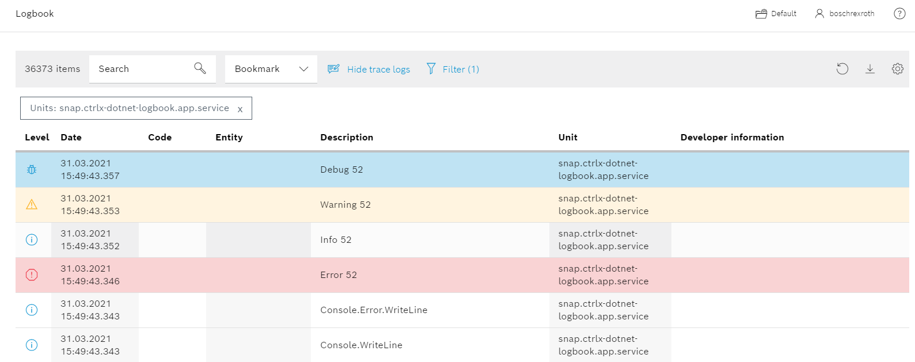
Task: Sort by the Level column header
Action: click(37, 138)
